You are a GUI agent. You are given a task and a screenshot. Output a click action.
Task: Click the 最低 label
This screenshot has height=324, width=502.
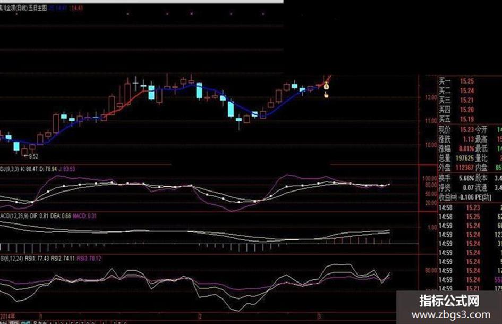coord(481,149)
